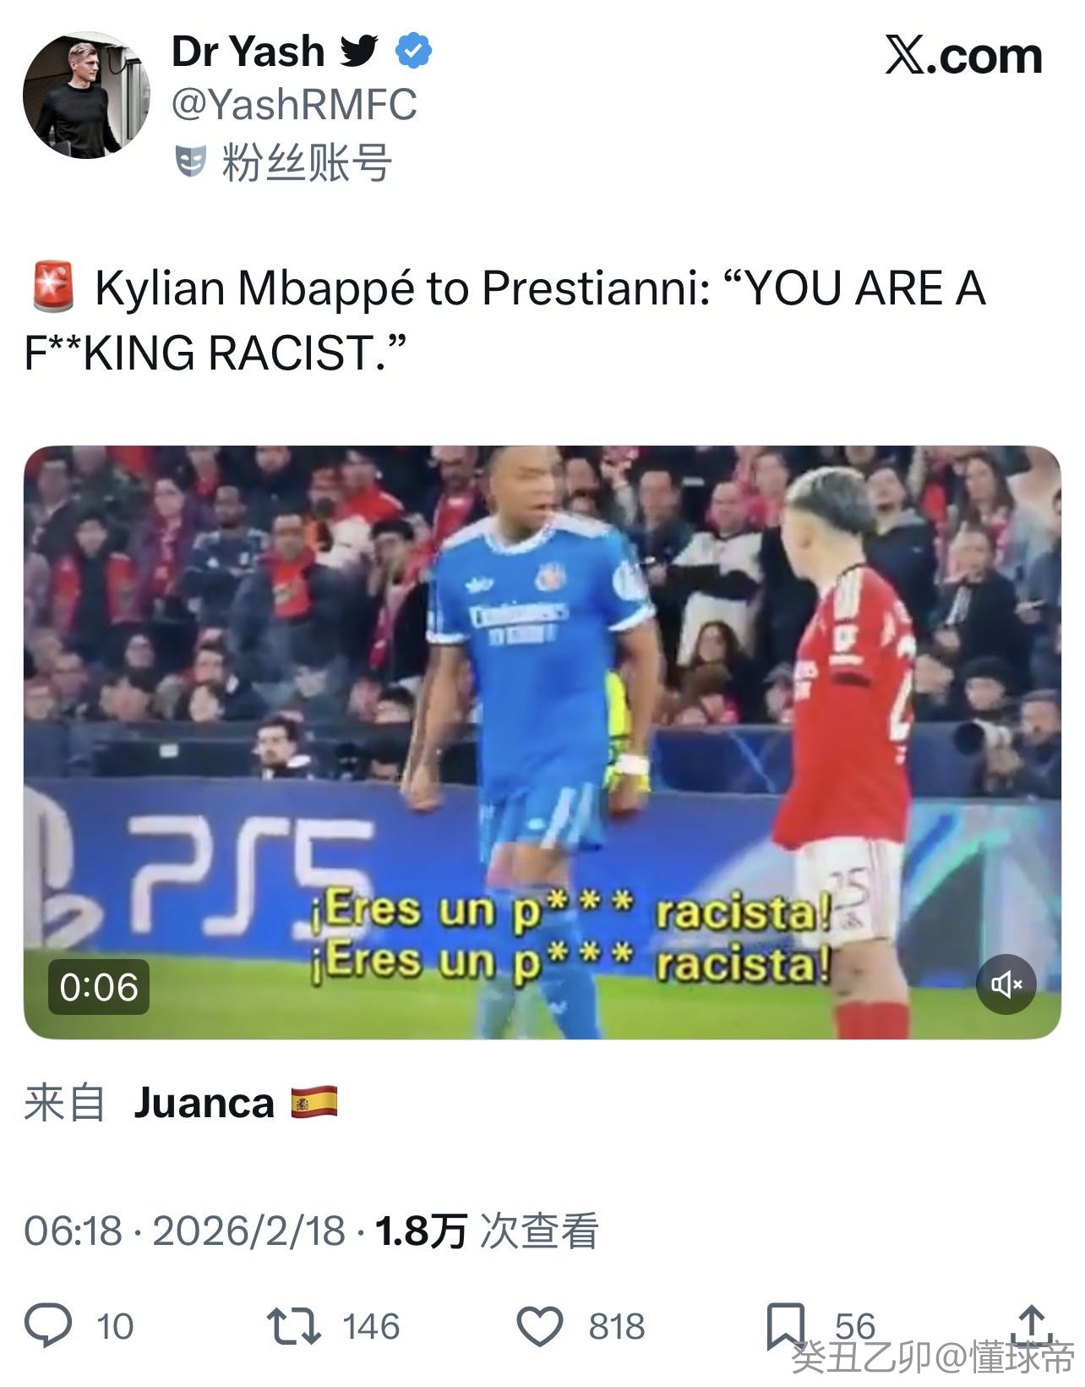The height and width of the screenshot is (1387, 1085).
Task: Open the 06:18 · 2026/2/18 timestamp
Action: click(184, 1231)
